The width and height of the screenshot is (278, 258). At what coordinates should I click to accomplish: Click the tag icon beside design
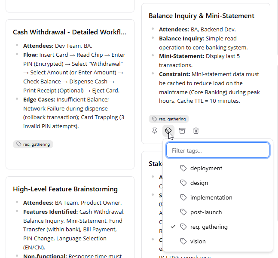pos(183,183)
